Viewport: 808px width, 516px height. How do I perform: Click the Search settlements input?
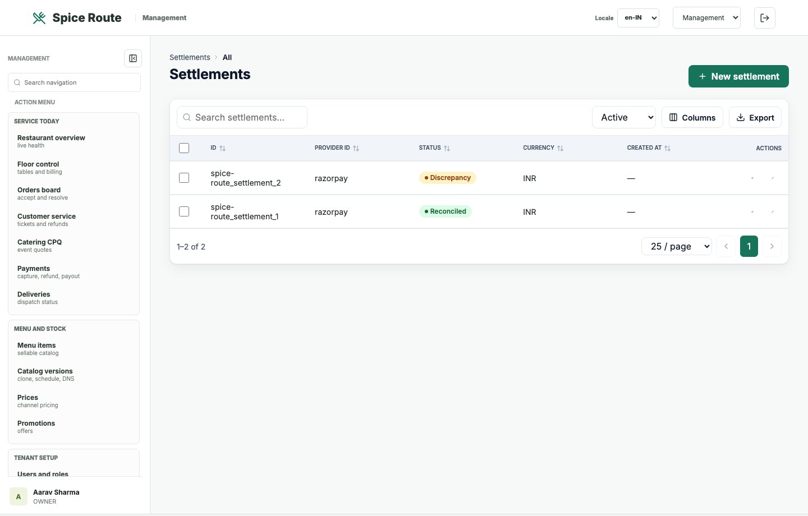pos(242,117)
